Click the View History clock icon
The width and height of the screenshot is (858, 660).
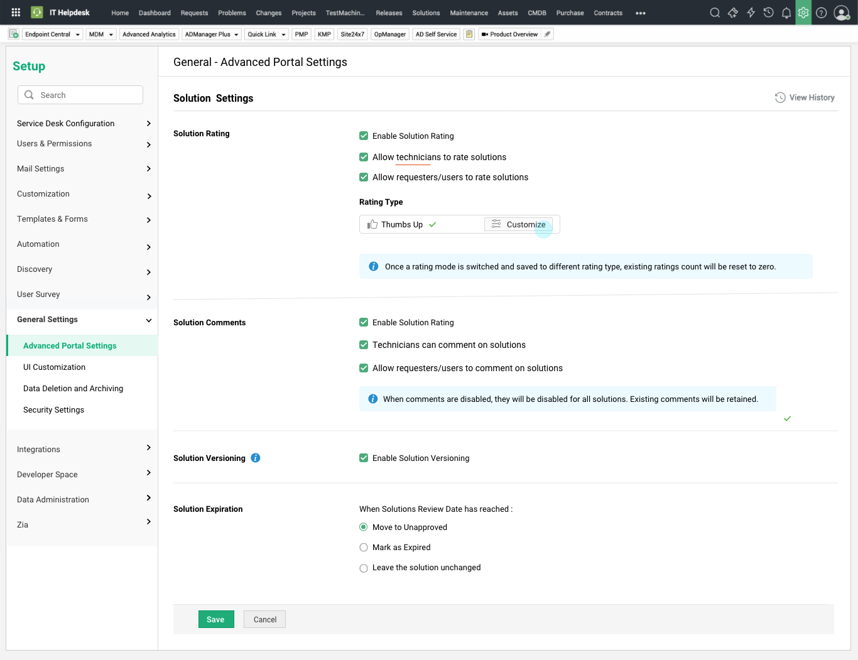coord(780,97)
